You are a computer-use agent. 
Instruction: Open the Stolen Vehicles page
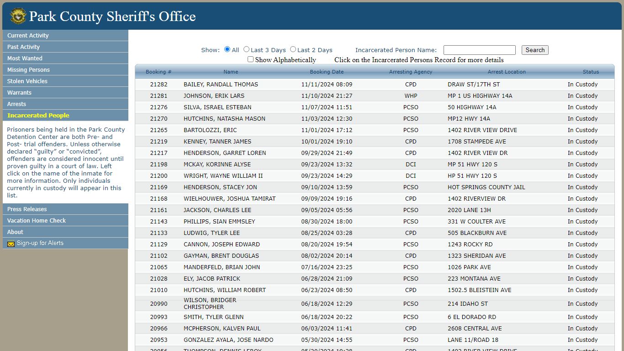[65, 81]
